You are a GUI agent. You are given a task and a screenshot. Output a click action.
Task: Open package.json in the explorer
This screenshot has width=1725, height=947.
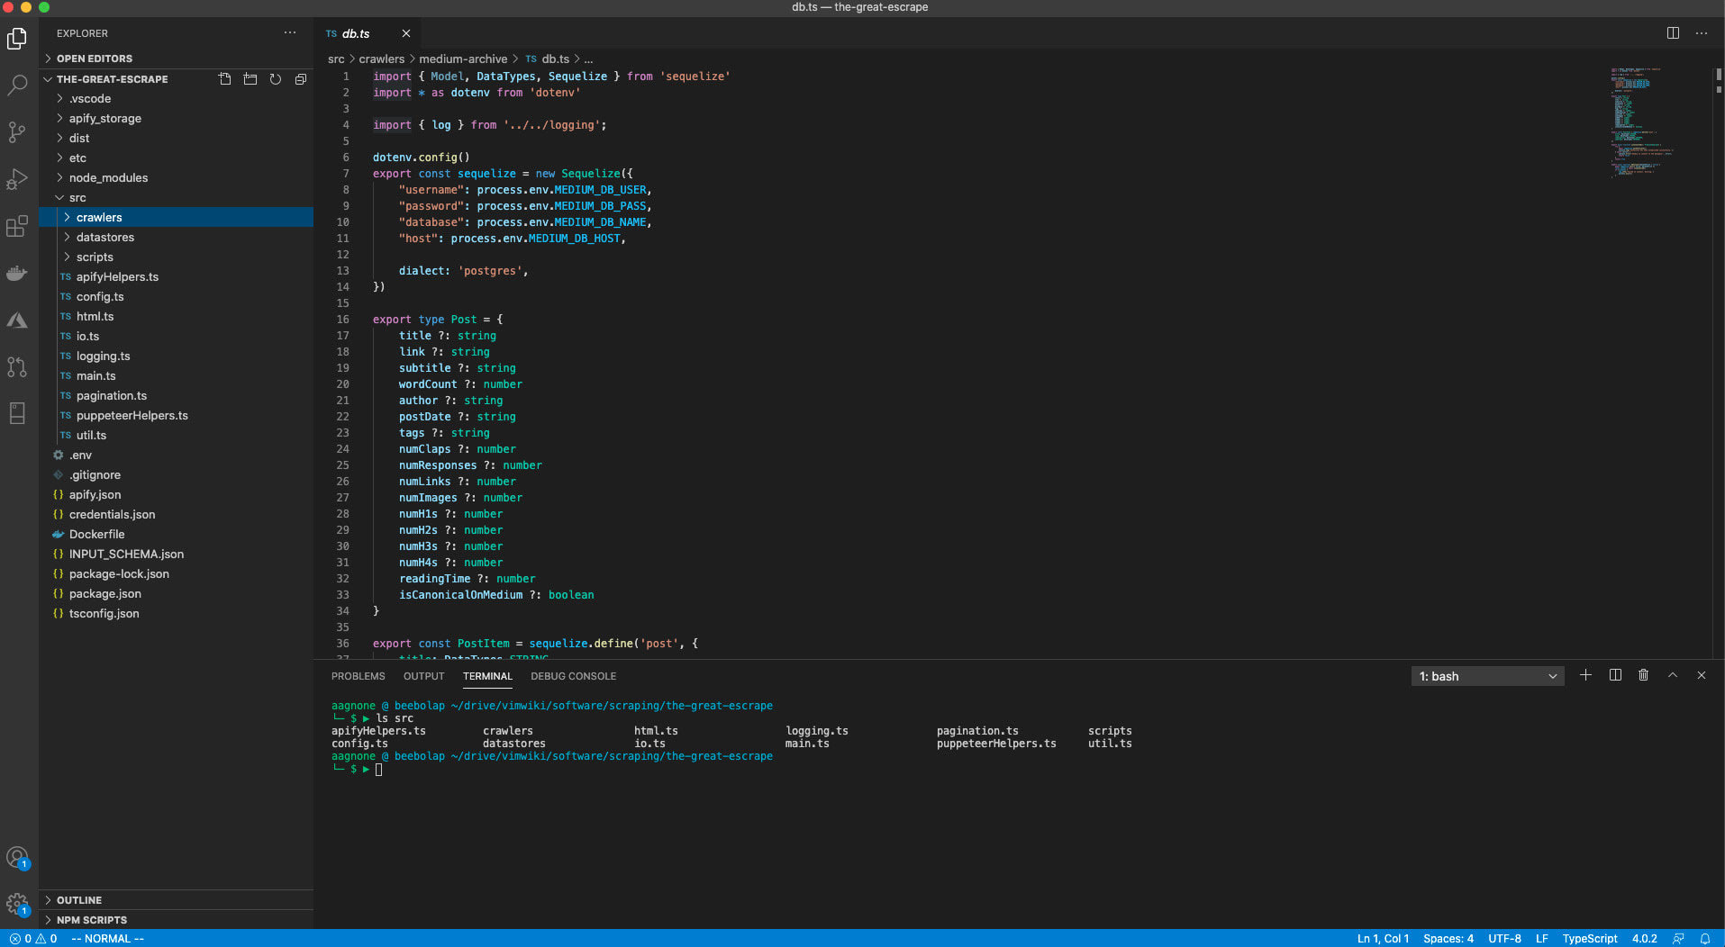[x=177, y=594]
